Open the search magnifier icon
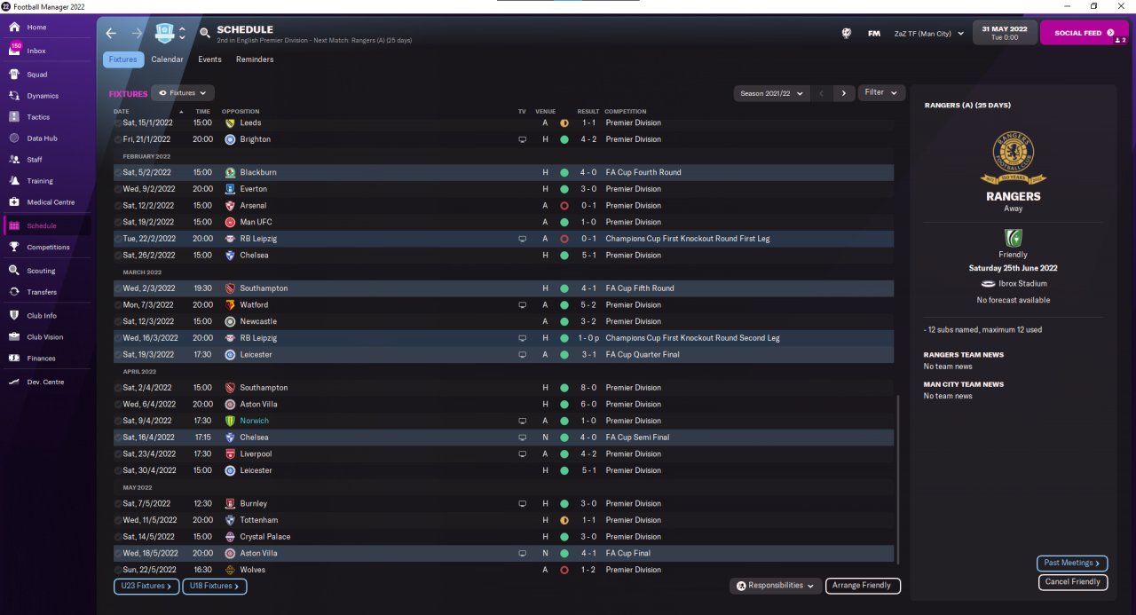Image resolution: width=1136 pixels, height=615 pixels. coord(205,33)
